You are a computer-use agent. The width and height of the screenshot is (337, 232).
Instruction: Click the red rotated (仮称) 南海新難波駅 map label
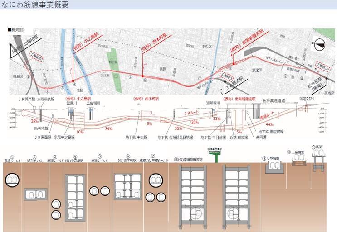pyautogui.click(x=247, y=40)
